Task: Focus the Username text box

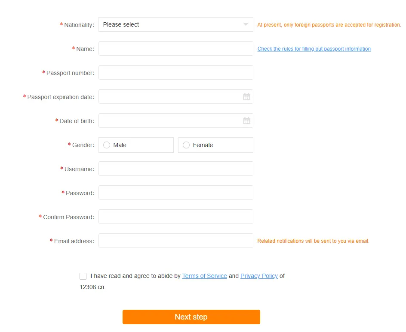Action: pos(175,169)
